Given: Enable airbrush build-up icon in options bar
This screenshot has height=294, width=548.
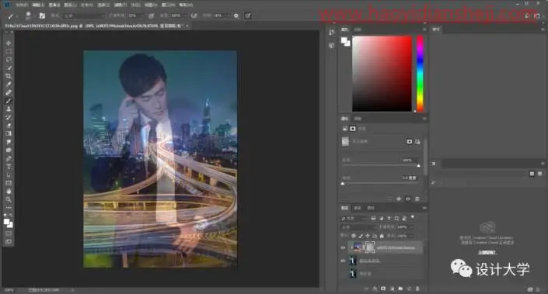Looking at the screenshot, I should 194,16.
